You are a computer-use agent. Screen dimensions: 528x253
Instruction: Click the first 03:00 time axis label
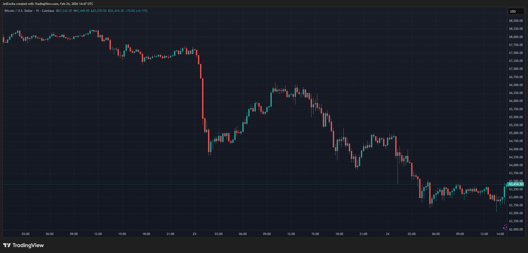tap(26, 234)
